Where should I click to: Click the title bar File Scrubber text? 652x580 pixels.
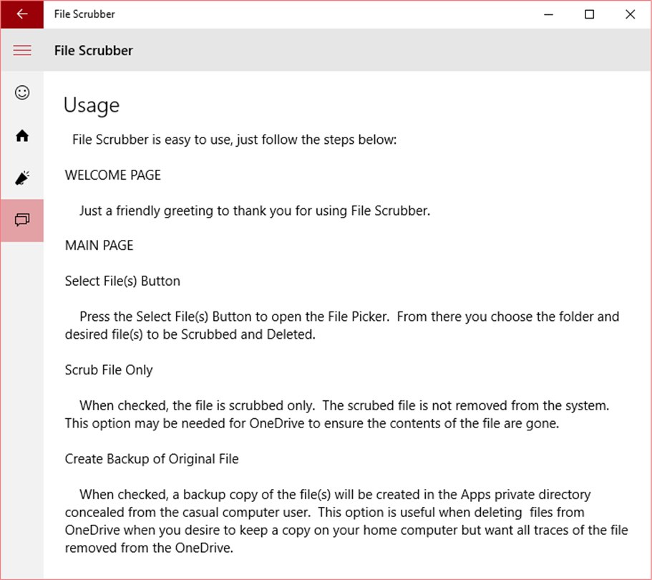point(84,14)
